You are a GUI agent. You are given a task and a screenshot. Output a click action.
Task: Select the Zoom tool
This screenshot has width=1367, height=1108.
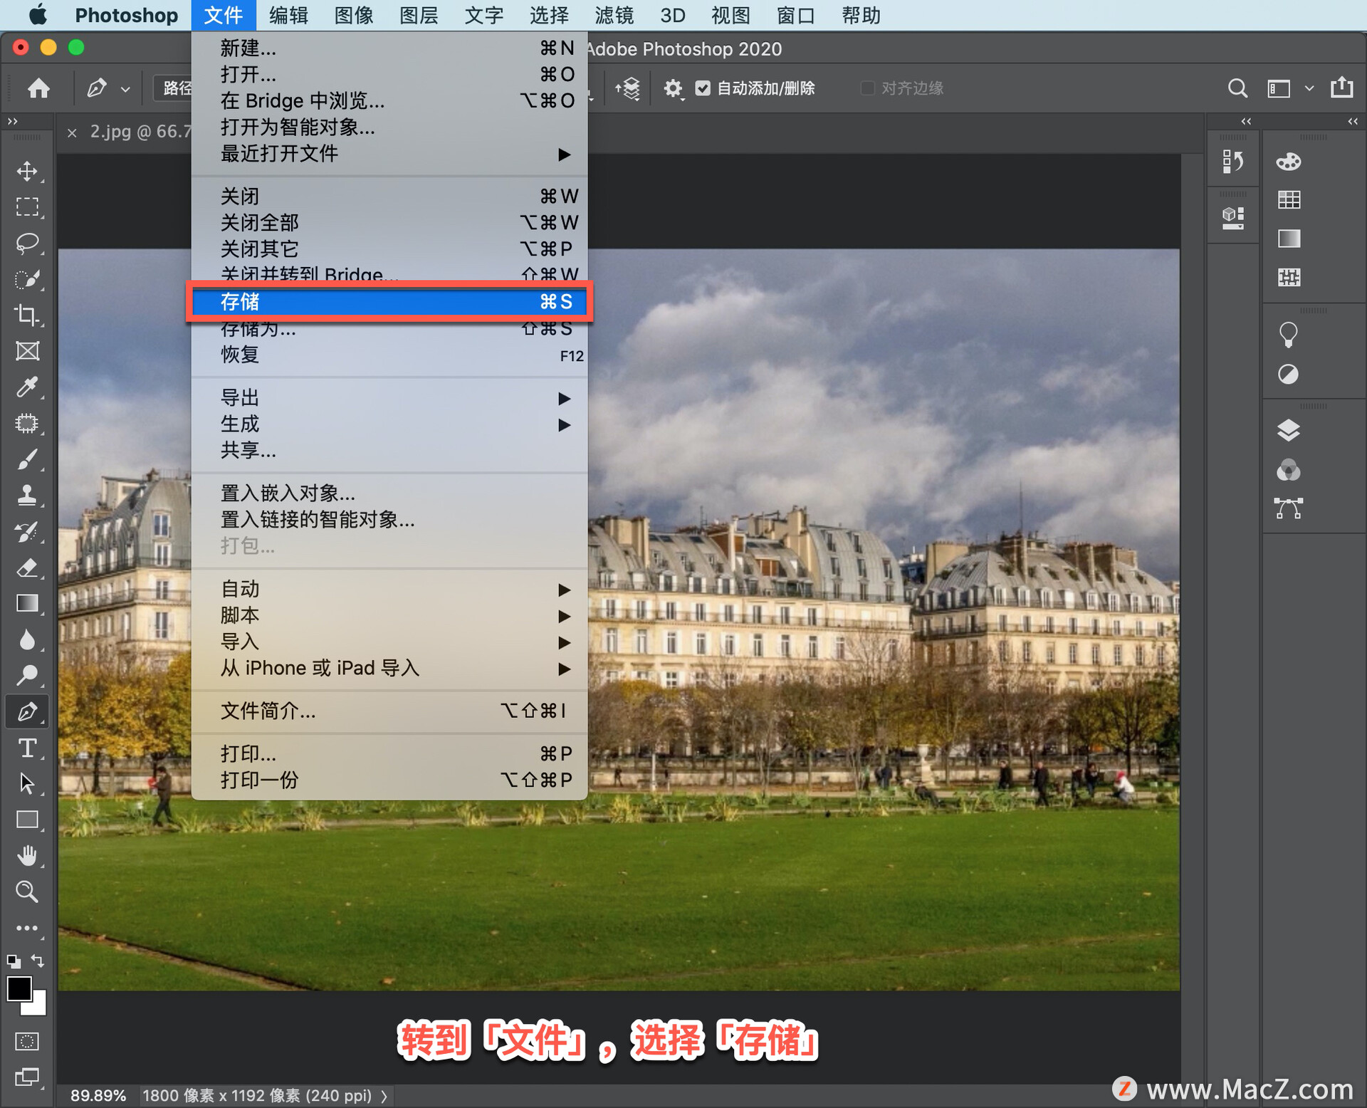(x=27, y=892)
